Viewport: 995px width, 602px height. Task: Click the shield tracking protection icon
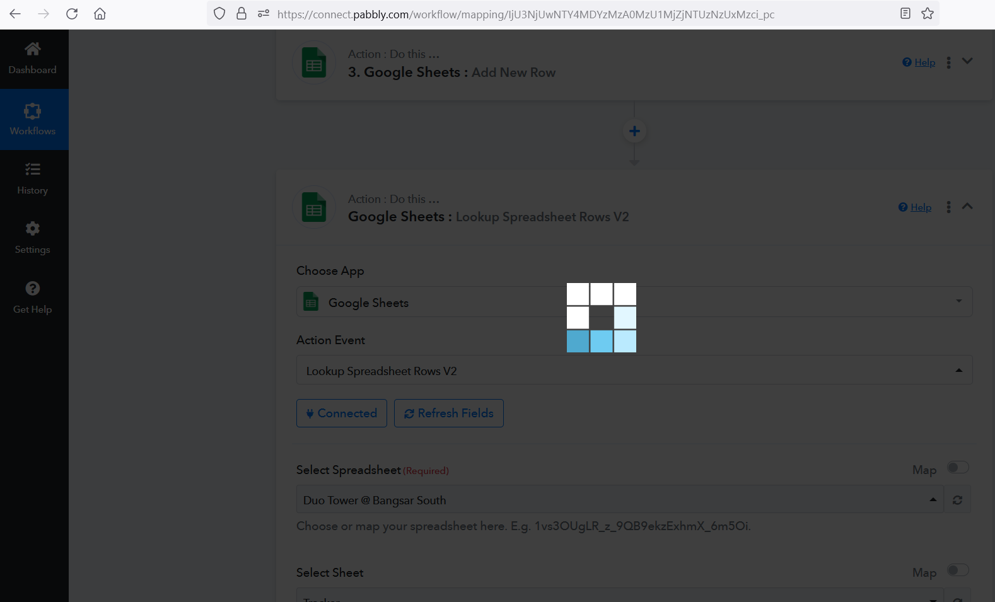219,14
